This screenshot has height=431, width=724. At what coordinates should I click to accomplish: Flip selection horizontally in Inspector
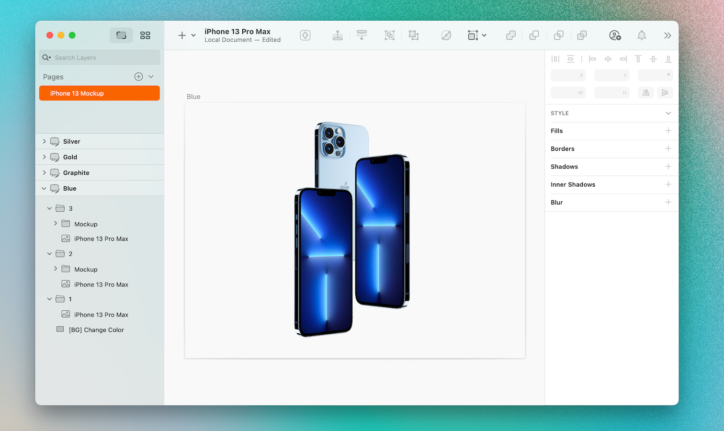[x=645, y=92]
